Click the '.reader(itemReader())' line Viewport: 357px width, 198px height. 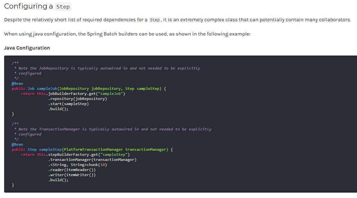[72, 170]
